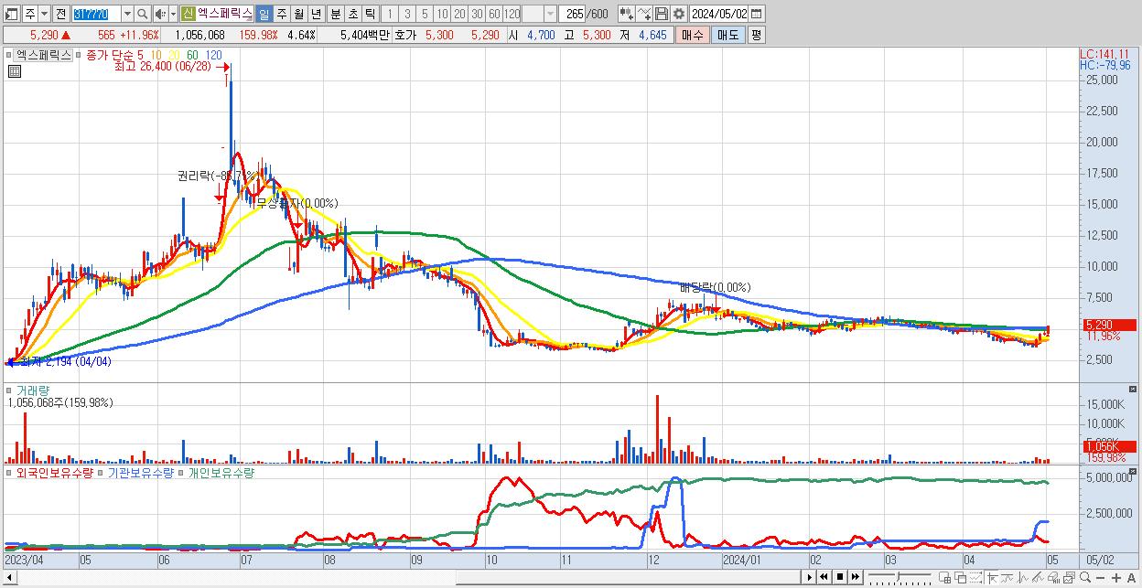Screen dimensions: 1142x588
Task: Open the stock code search magnifier
Action: point(143,14)
